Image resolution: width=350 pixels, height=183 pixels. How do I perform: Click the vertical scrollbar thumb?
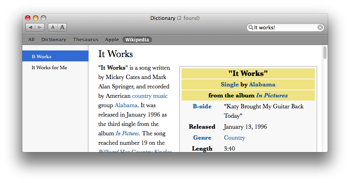tap(325, 53)
